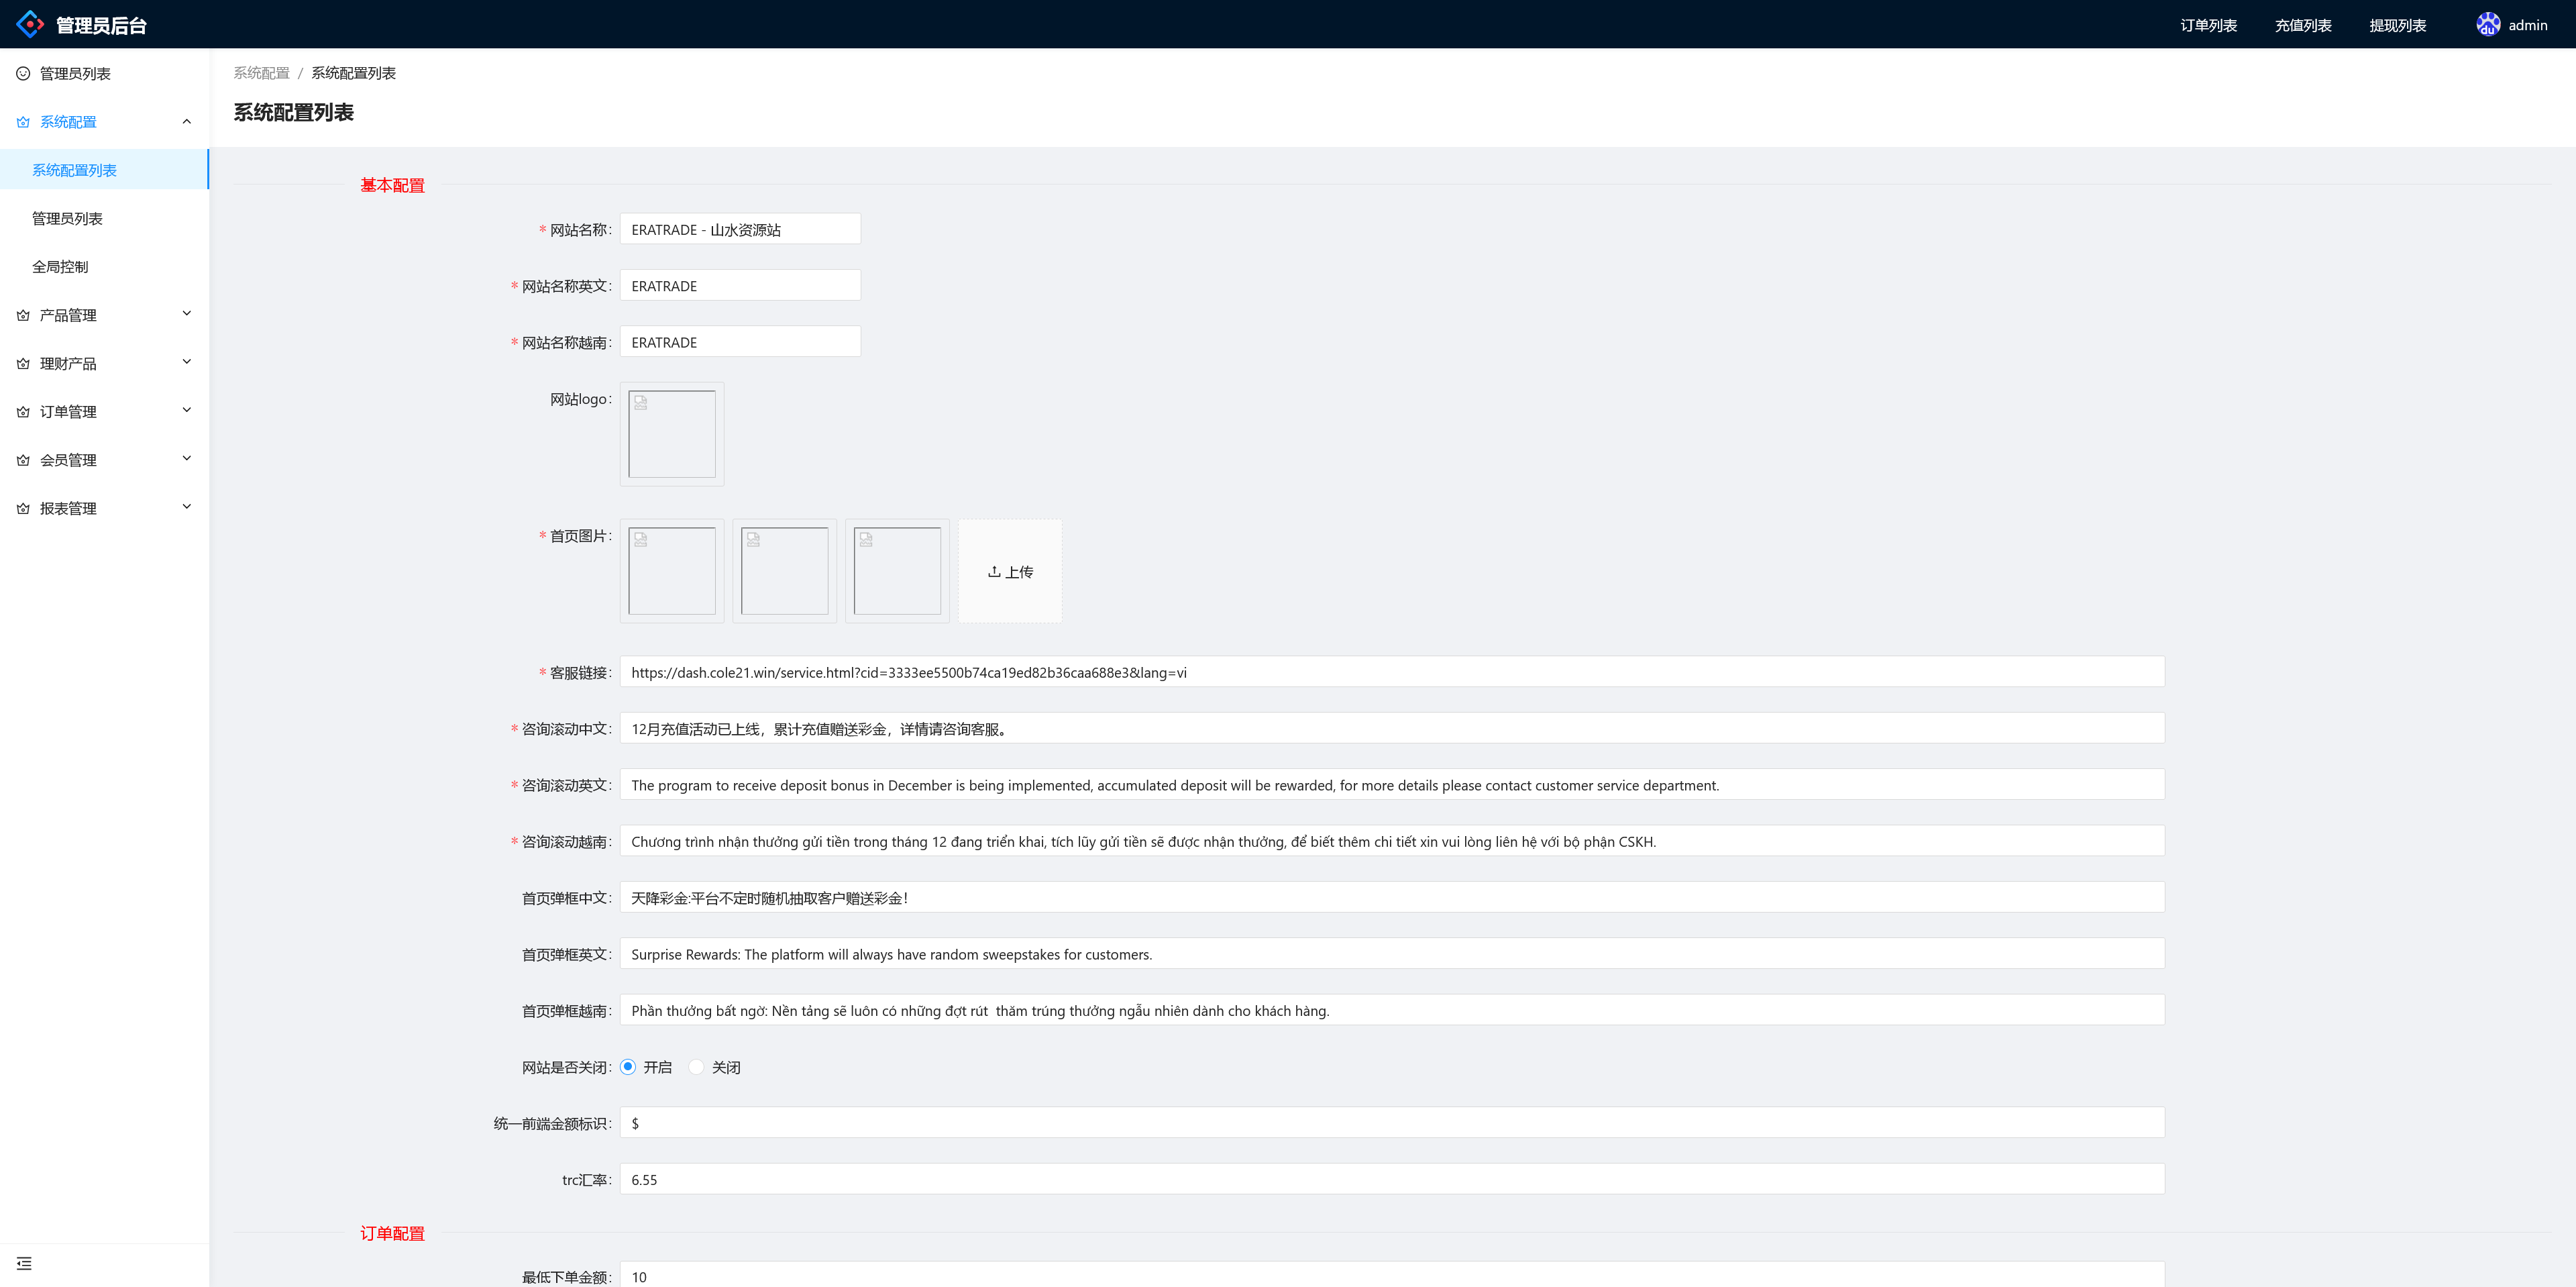Go to 充值列表 in top bar
This screenshot has width=2576, height=1287.
(2302, 25)
